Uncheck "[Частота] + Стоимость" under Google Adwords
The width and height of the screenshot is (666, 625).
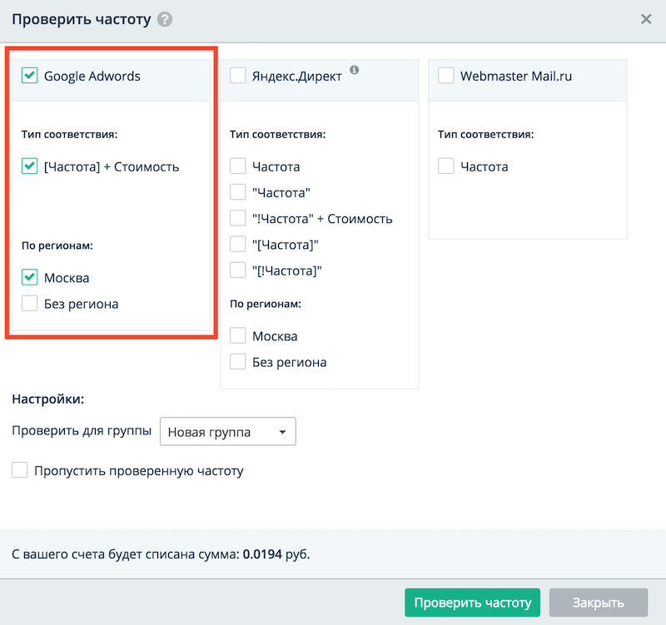30,166
